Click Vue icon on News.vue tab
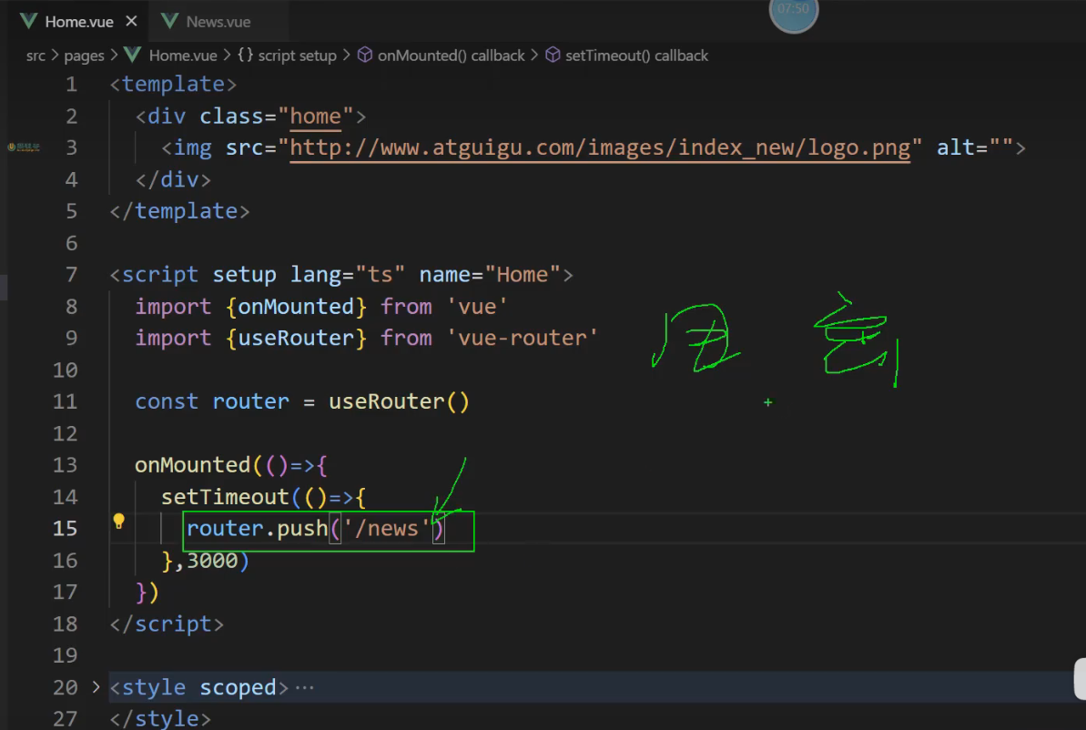 coord(169,21)
